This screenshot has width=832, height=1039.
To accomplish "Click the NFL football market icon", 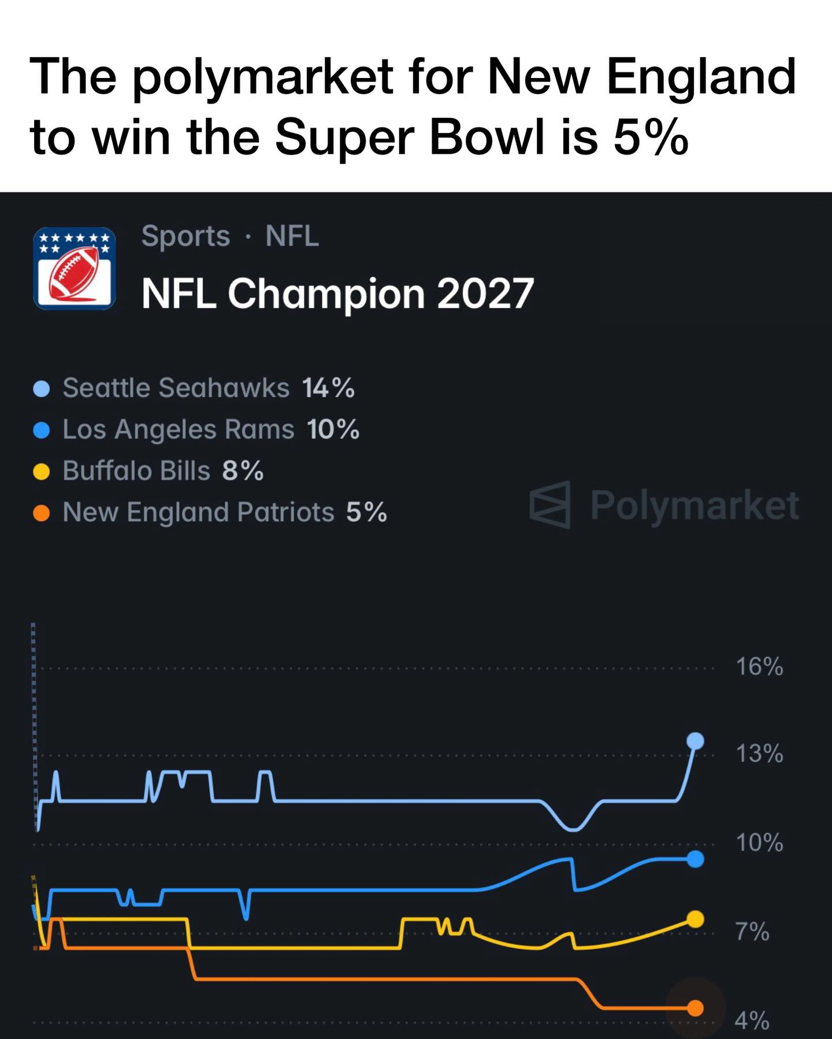I will [75, 269].
